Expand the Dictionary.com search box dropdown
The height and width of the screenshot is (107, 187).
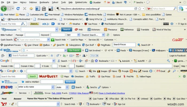(57, 29)
